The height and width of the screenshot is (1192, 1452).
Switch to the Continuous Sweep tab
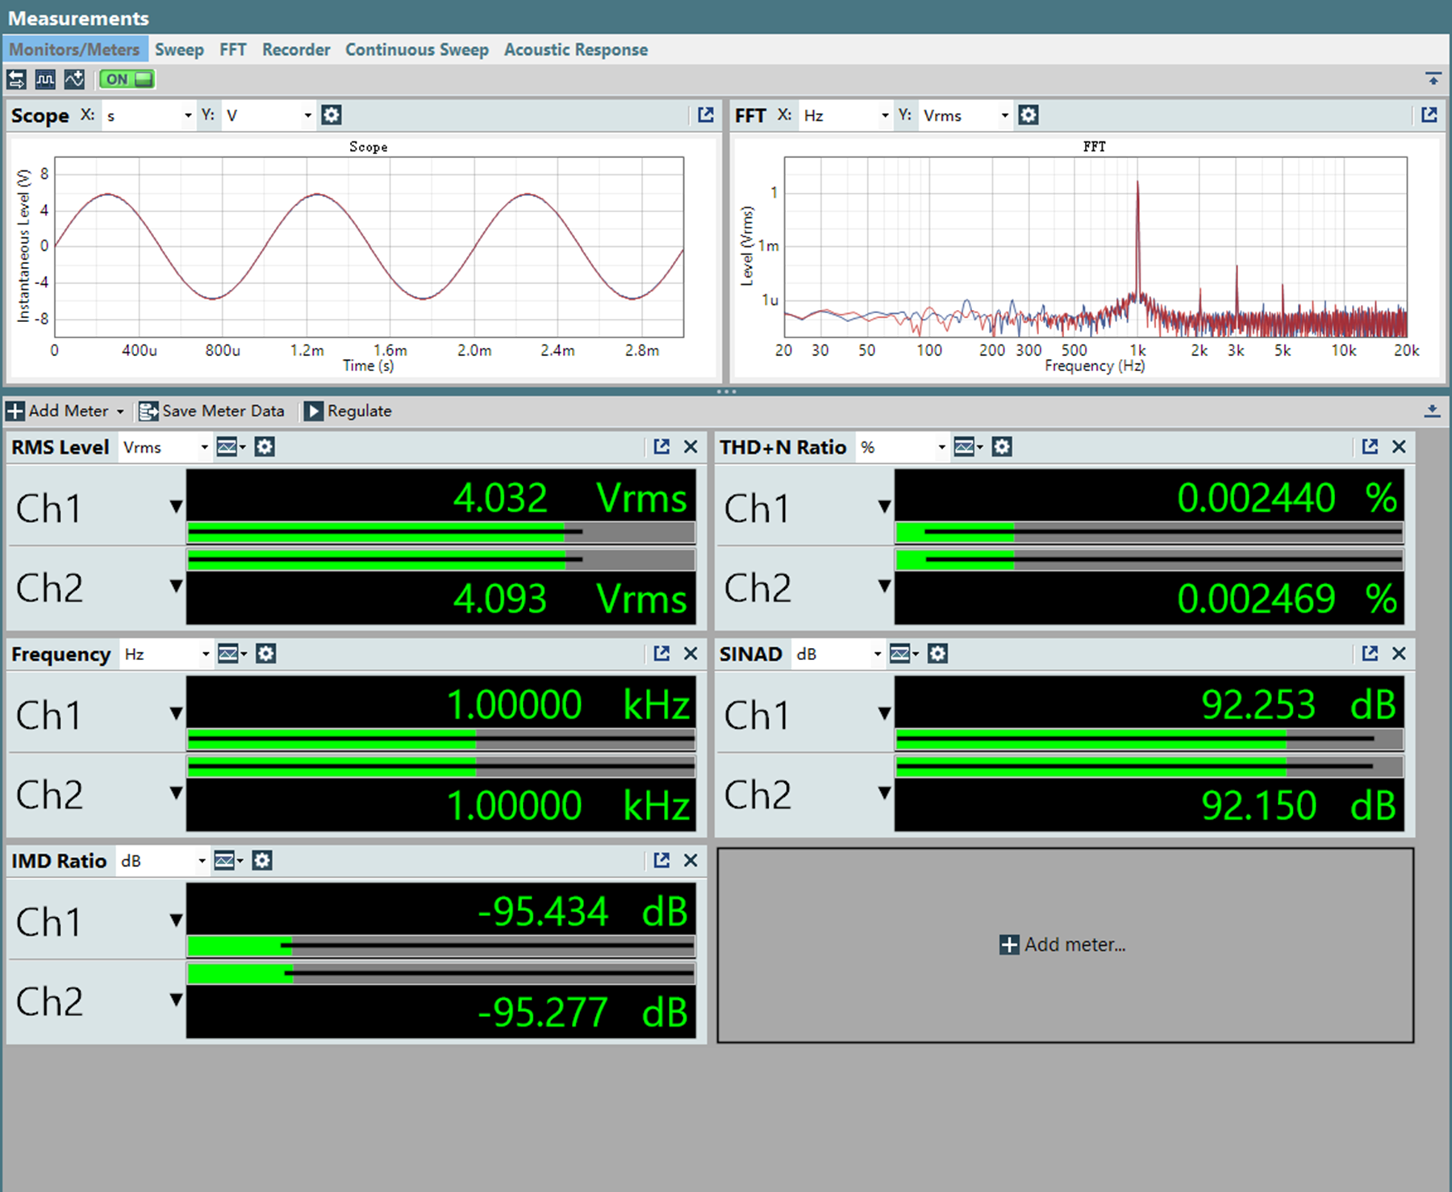[416, 50]
